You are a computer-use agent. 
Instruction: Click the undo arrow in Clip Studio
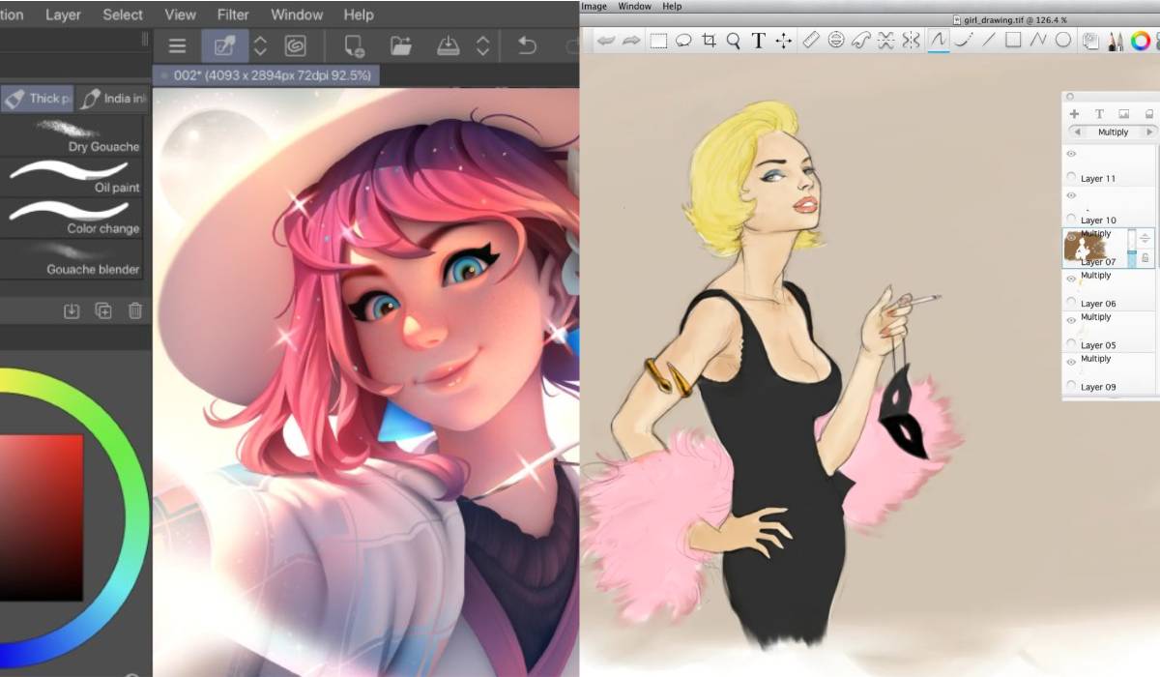pos(527,45)
